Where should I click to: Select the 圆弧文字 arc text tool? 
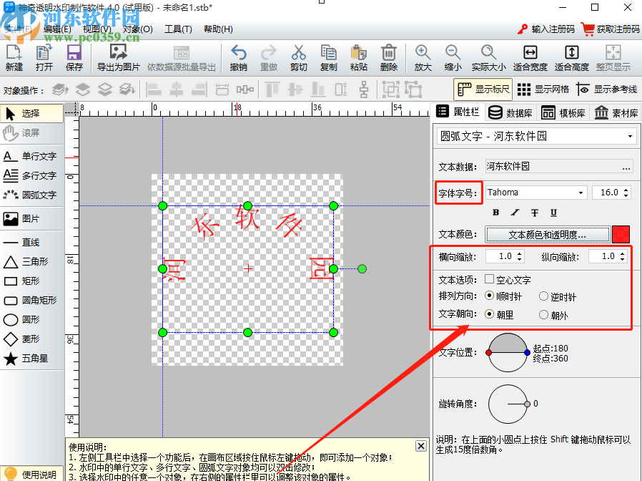(x=31, y=194)
